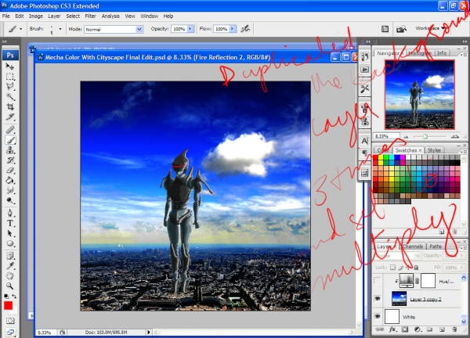This screenshot has width=470, height=338.
Task: Switch to the Channels tab
Action: point(413,246)
